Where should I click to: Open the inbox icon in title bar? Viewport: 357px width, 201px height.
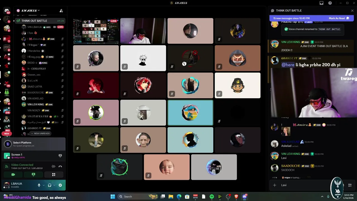tap(322, 3)
